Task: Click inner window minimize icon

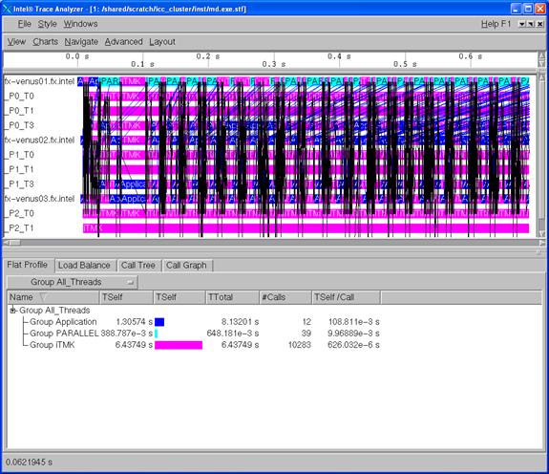Action: tap(522, 24)
